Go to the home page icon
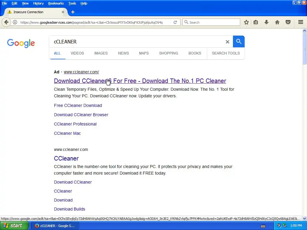The image size is (307, 230). click(277, 22)
